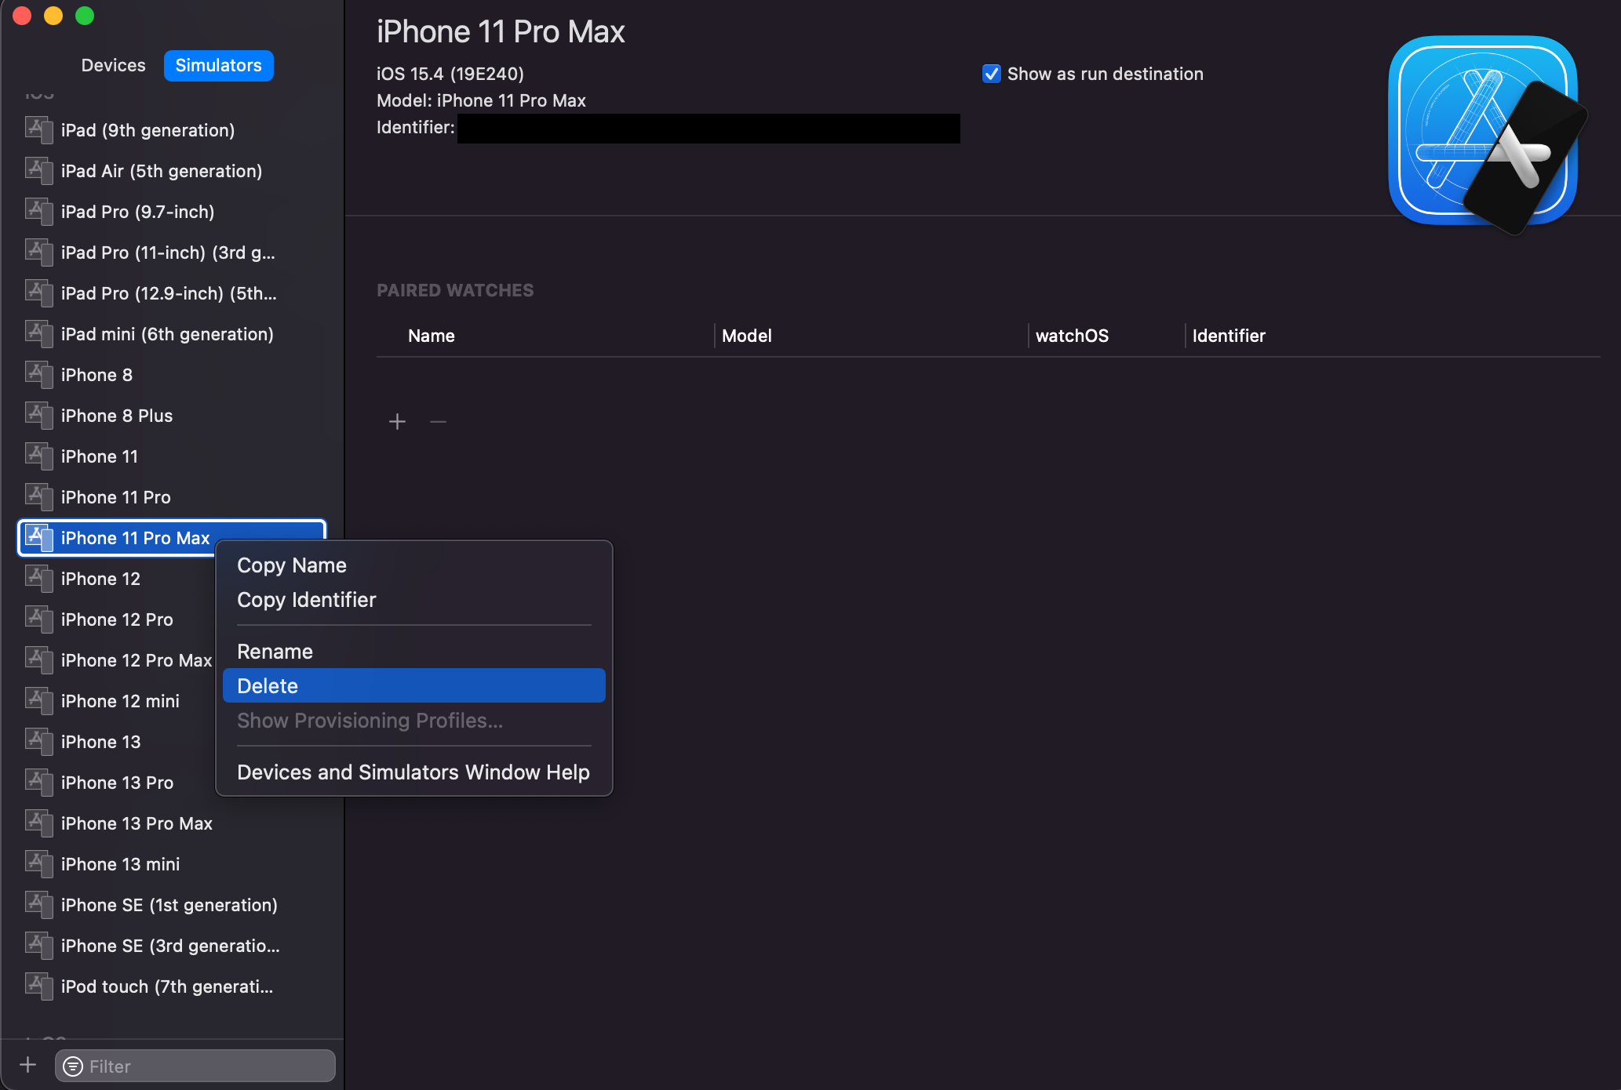
Task: Switch to the Devices tab
Action: pyautogui.click(x=114, y=65)
